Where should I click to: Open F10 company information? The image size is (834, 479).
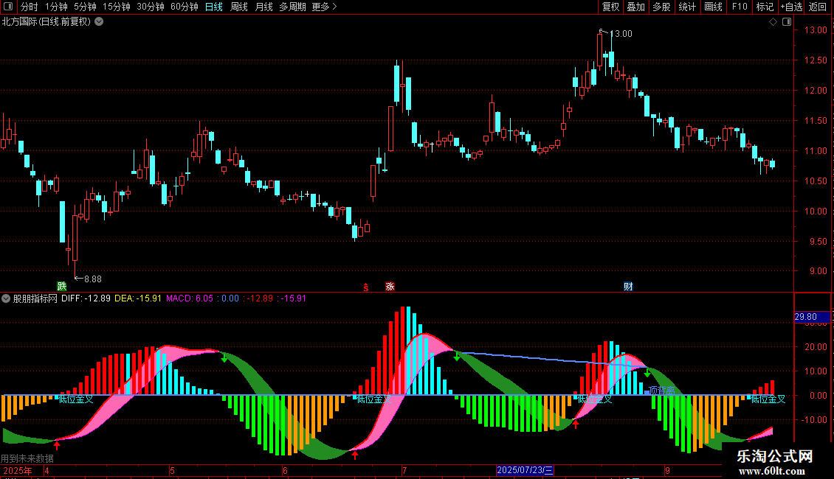pyautogui.click(x=740, y=7)
